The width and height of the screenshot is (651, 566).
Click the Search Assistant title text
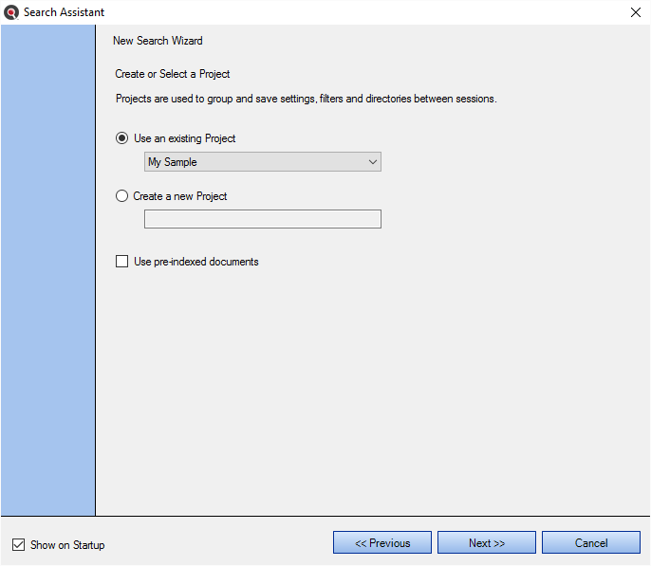(64, 12)
